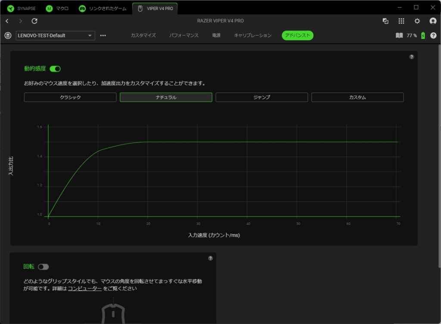
Task: Disable the 動的感度 toggle
Action: tap(55, 69)
